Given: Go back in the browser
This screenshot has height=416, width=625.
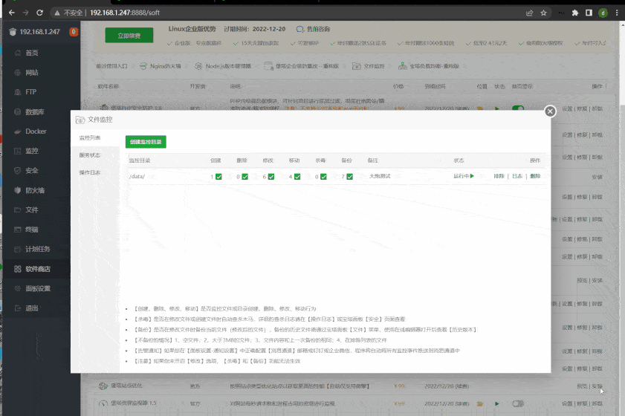Looking at the screenshot, I should pos(12,13).
